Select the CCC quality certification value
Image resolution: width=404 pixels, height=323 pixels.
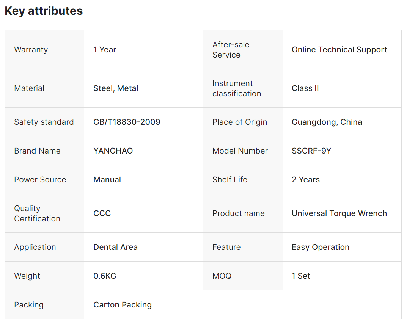(102, 213)
